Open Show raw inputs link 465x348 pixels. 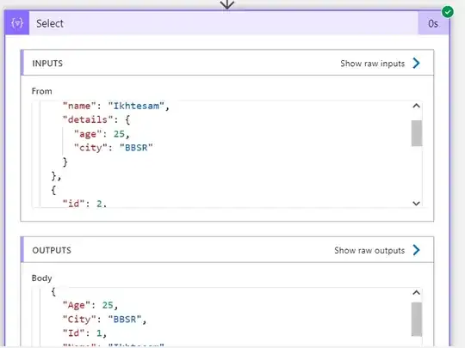(373, 64)
